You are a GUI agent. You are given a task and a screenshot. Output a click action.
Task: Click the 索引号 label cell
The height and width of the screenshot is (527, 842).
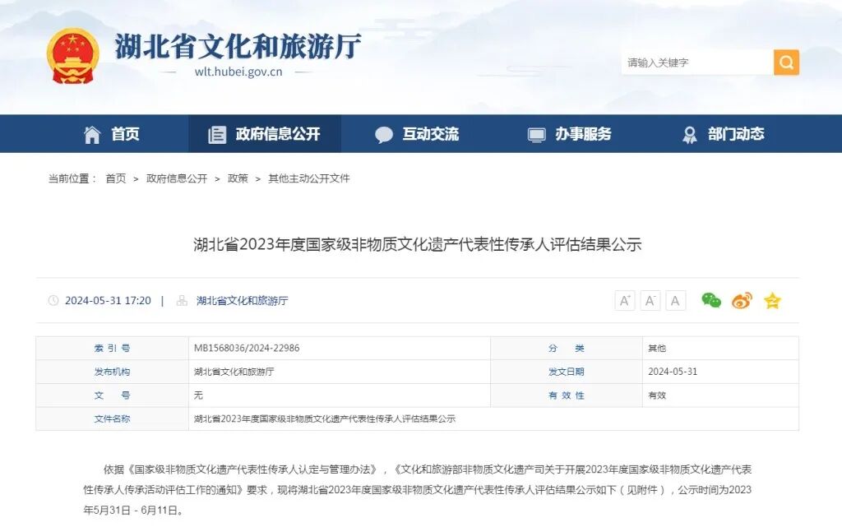coord(112,348)
